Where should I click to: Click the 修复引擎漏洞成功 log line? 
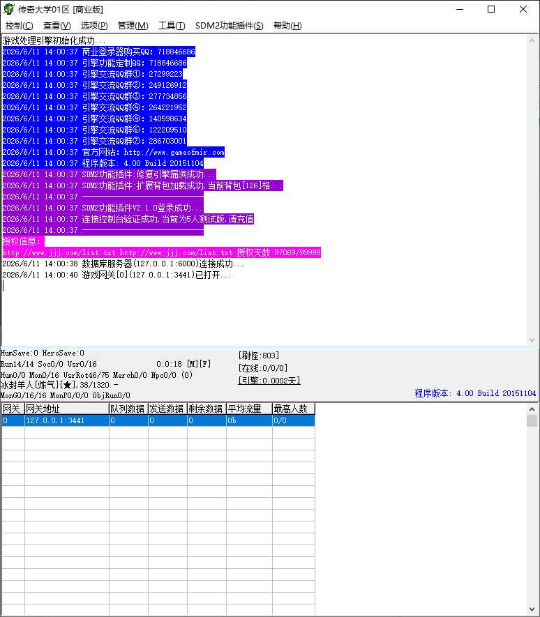click(x=109, y=174)
